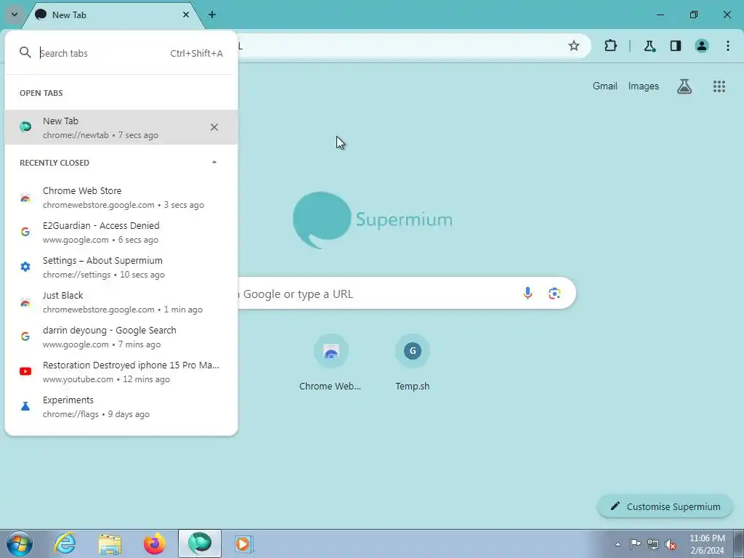Launch Firefox from the taskbar
Screen dimensions: 744x558
[x=155, y=543]
